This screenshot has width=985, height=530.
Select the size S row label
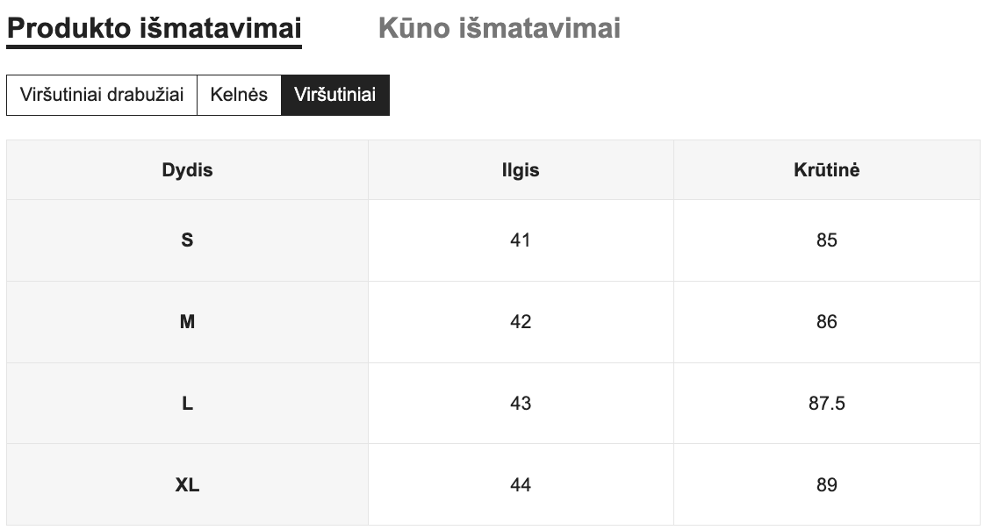pos(187,240)
